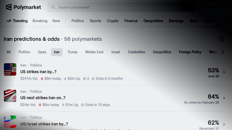The height and width of the screenshot is (130, 232).
Task: Expand US strikes Iran by market chevron
Action: [x=224, y=72]
